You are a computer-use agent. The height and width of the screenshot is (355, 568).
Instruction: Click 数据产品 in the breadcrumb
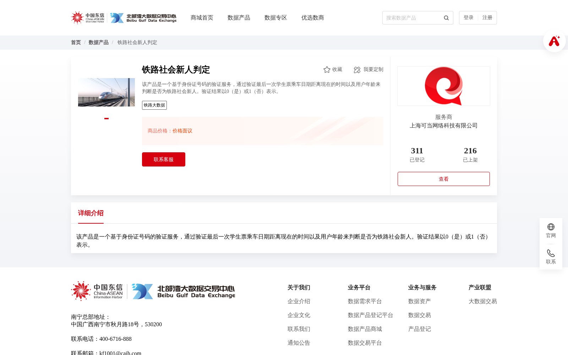pos(99,43)
